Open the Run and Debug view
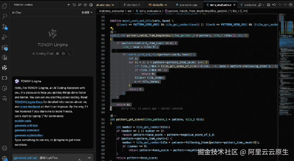Screen dimensions: 294x161 point(4,37)
